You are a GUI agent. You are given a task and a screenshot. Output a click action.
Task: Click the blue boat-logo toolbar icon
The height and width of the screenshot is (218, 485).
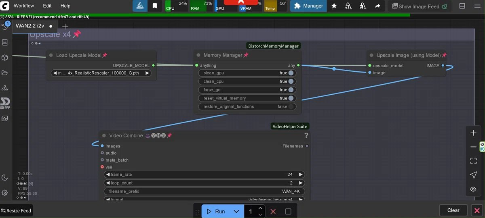pos(140,6)
